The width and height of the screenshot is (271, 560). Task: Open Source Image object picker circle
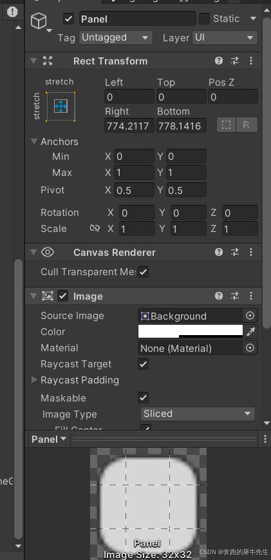[250, 316]
